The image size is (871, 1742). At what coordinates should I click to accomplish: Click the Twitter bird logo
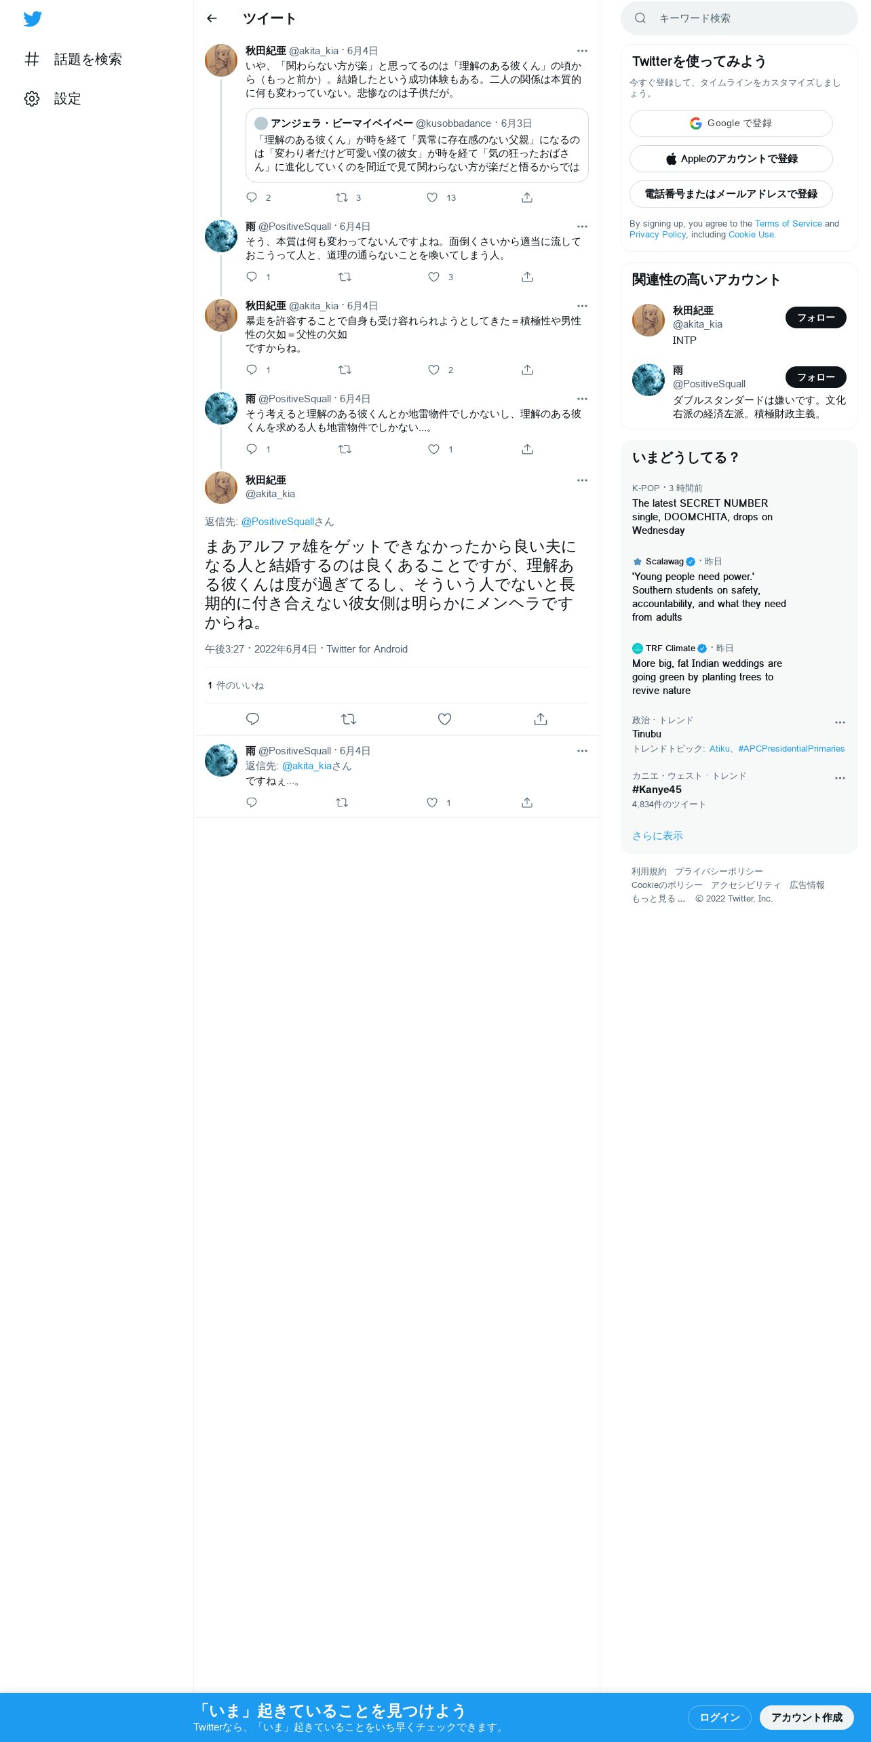point(33,19)
